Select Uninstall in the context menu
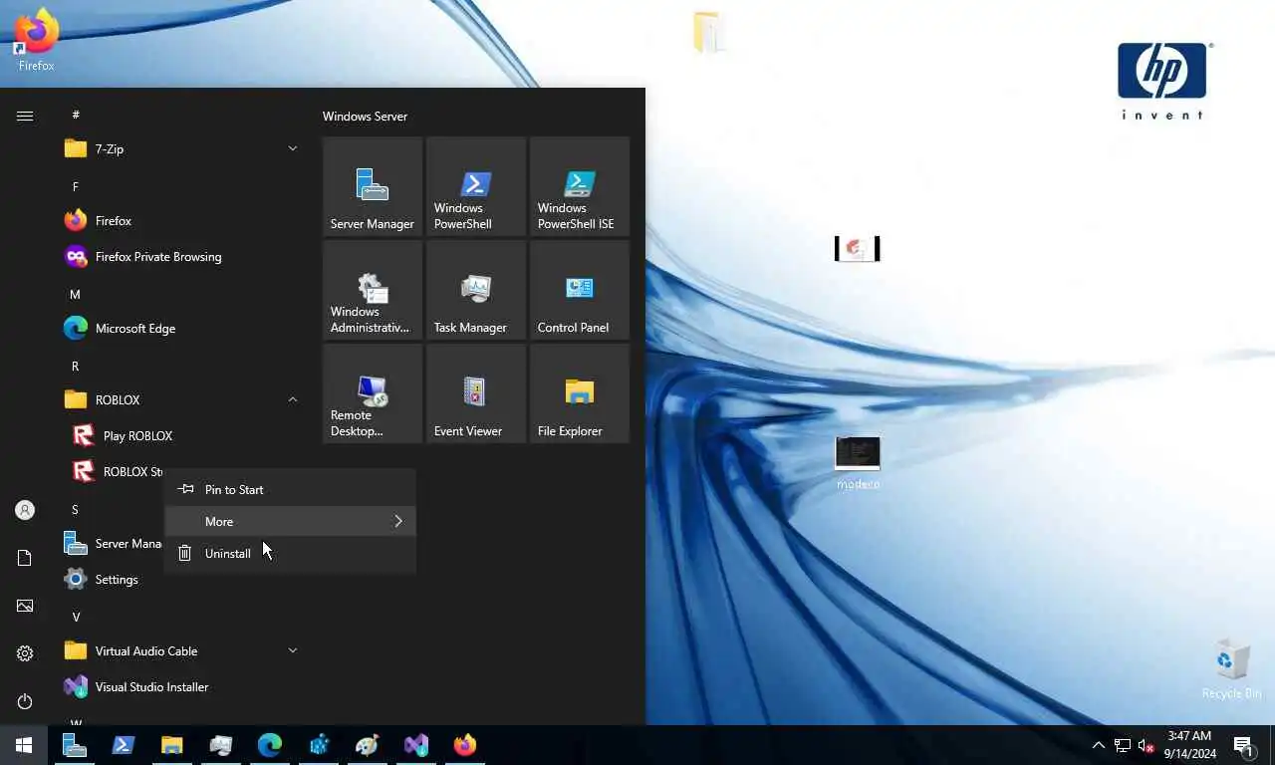 290,554
